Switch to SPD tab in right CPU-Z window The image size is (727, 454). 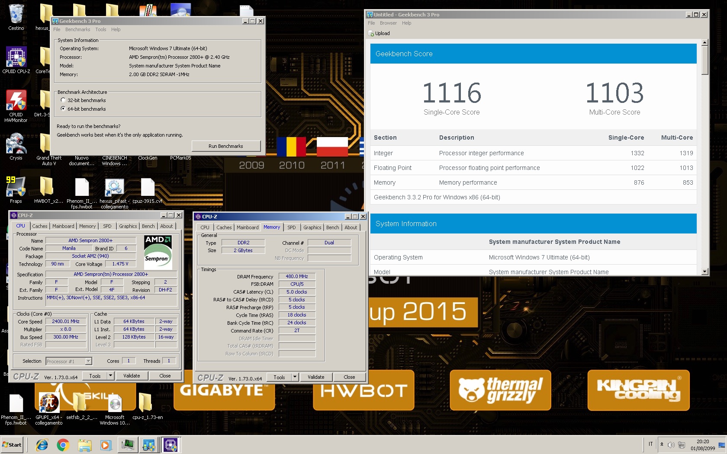tap(292, 227)
